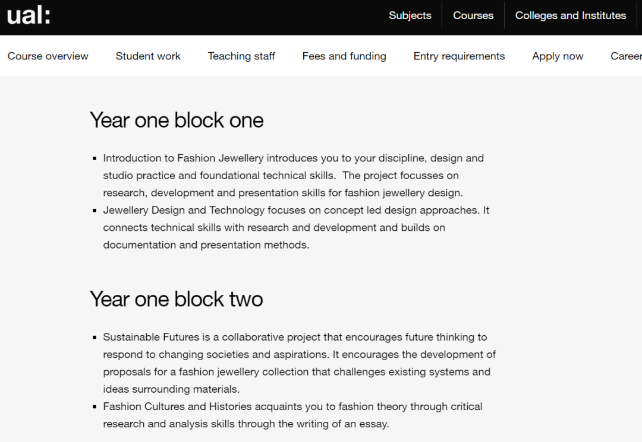Click the Fashion Cultures and Histories paragraph

(x=292, y=415)
